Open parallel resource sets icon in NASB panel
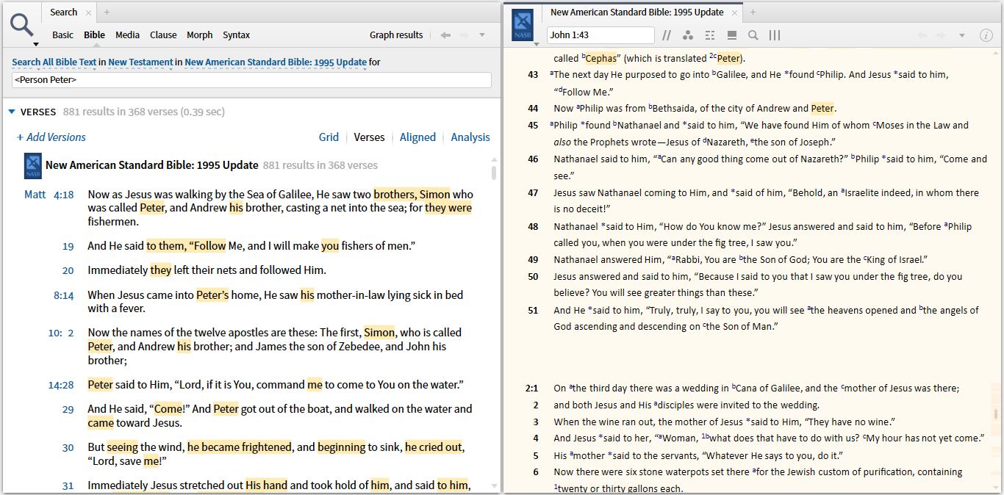 pyautogui.click(x=667, y=35)
